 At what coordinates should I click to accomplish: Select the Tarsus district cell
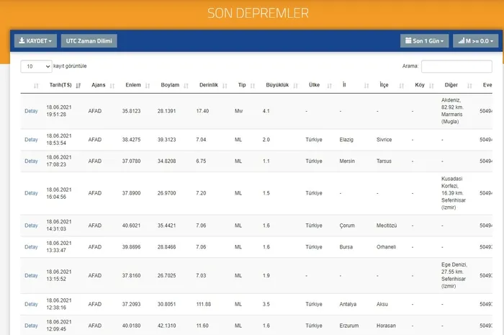click(x=384, y=161)
